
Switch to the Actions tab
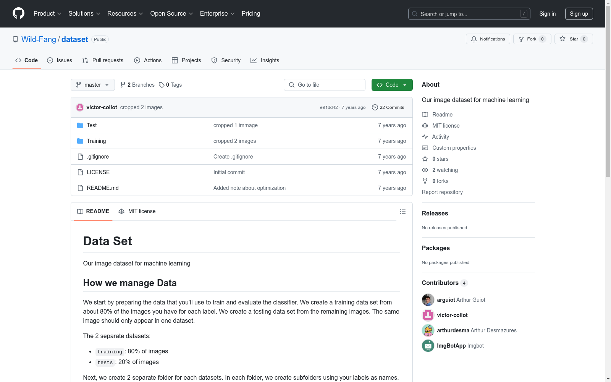[148, 60]
